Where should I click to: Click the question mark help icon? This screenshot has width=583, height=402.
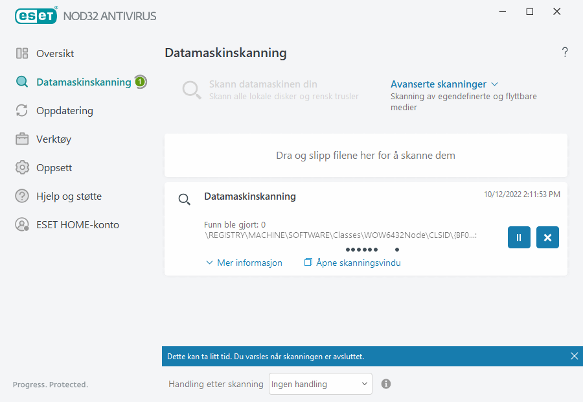[565, 53]
